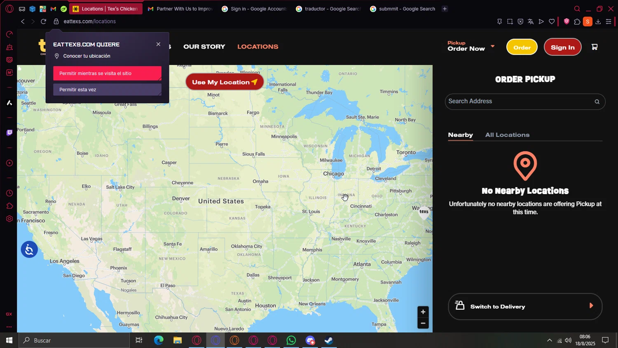Viewport: 618px width, 348px height.
Task: Open the ad blocker shield icon
Action: pos(520,22)
